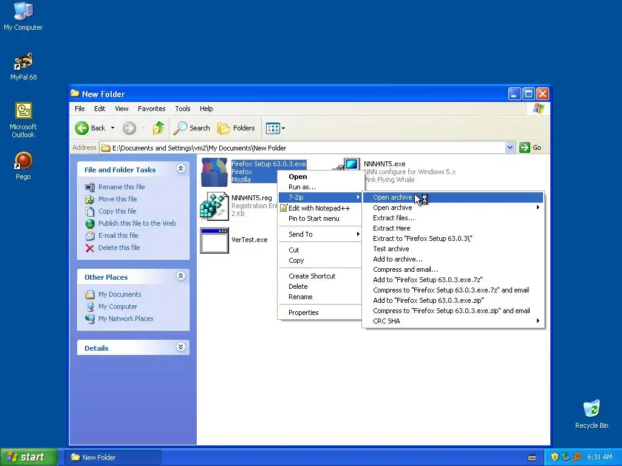Click the Copy this file icon
Viewport: 622px width, 466px height.
tap(90, 211)
